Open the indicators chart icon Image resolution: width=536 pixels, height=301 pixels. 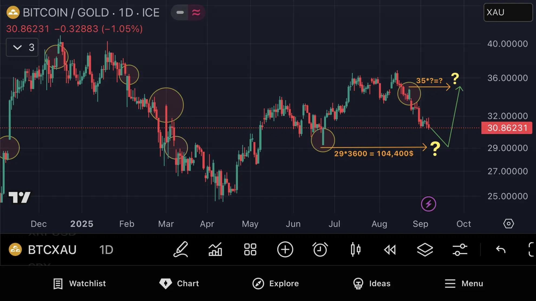215,249
